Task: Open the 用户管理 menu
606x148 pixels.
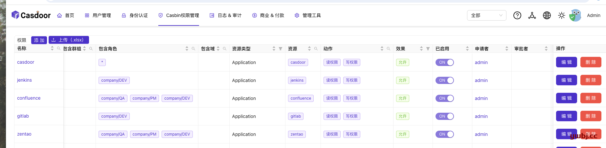Action: [x=98, y=15]
